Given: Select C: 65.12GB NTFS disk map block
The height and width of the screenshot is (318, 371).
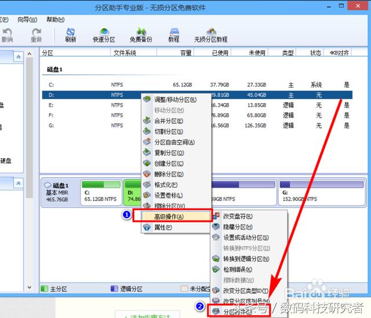Looking at the screenshot, I should (101, 193).
